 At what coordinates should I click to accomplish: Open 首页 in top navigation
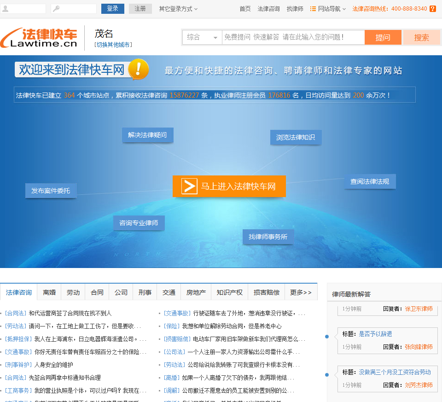[x=245, y=9]
